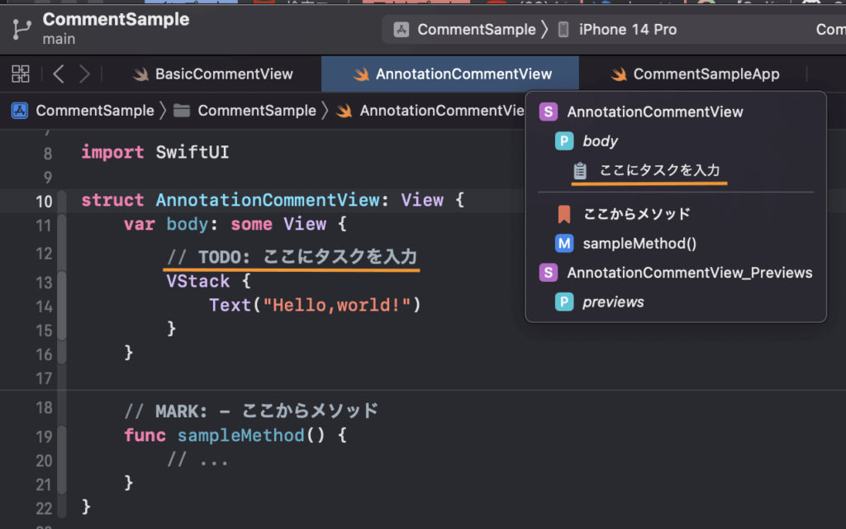Click the code folding ribbon at line 11
The height and width of the screenshot is (529, 846).
click(x=62, y=225)
